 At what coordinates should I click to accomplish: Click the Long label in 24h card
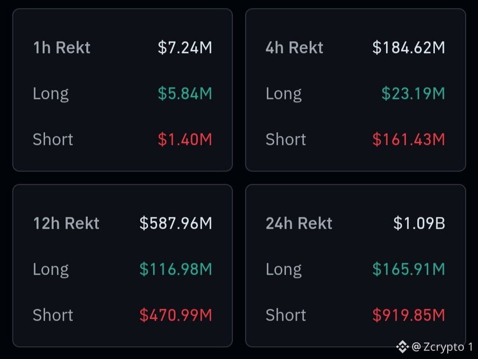point(284,270)
